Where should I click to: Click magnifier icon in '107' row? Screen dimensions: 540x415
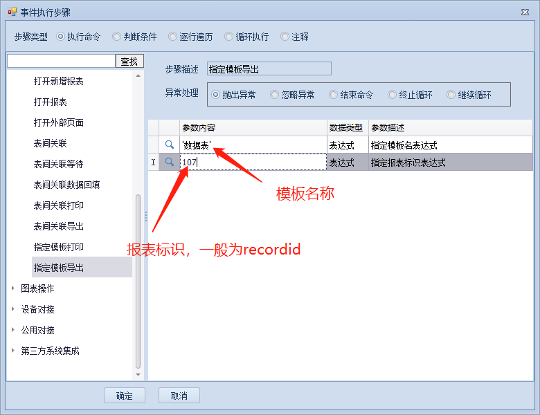point(169,163)
